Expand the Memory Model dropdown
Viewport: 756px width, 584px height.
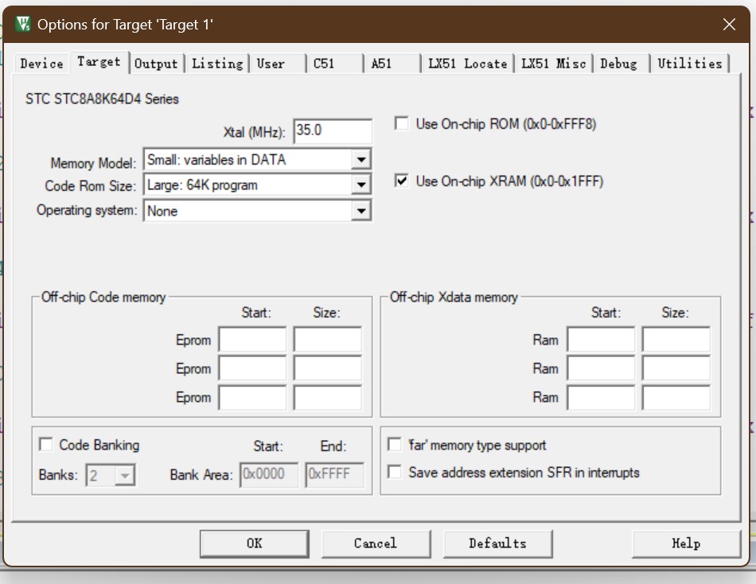point(361,160)
